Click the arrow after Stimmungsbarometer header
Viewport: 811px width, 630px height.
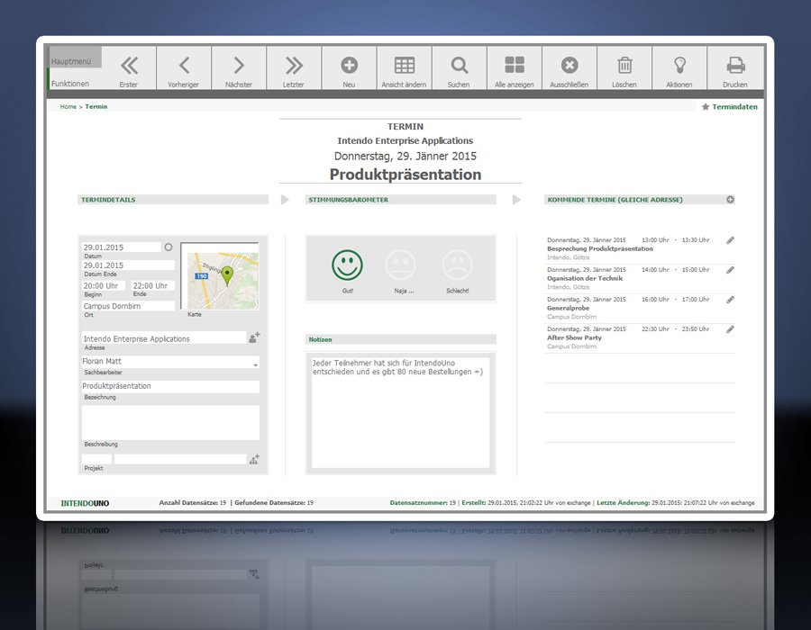(516, 200)
